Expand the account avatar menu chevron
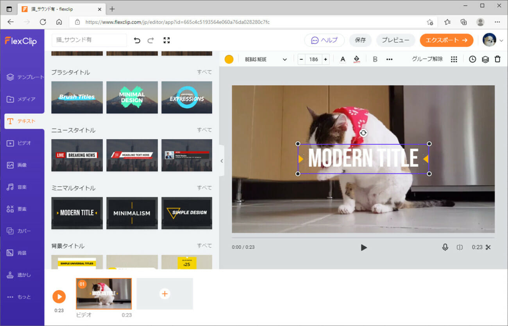 [501, 40]
